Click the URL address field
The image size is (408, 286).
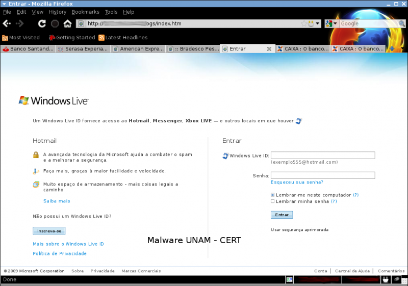193,23
